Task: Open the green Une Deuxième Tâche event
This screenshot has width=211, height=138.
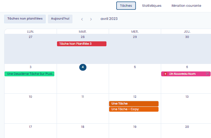Action: click(29, 74)
